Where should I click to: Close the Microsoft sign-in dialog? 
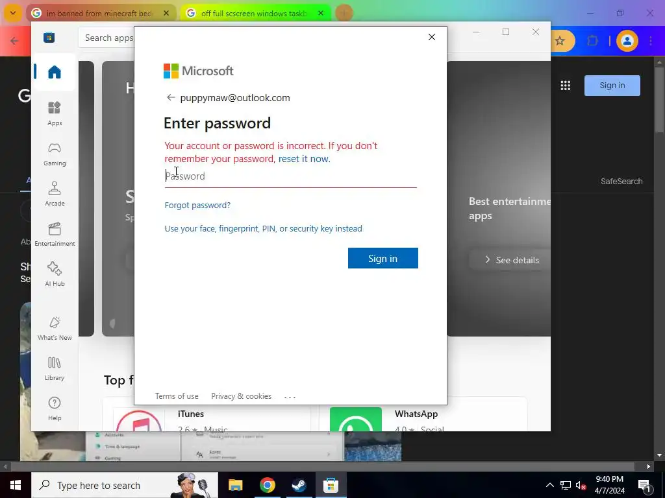click(x=432, y=37)
